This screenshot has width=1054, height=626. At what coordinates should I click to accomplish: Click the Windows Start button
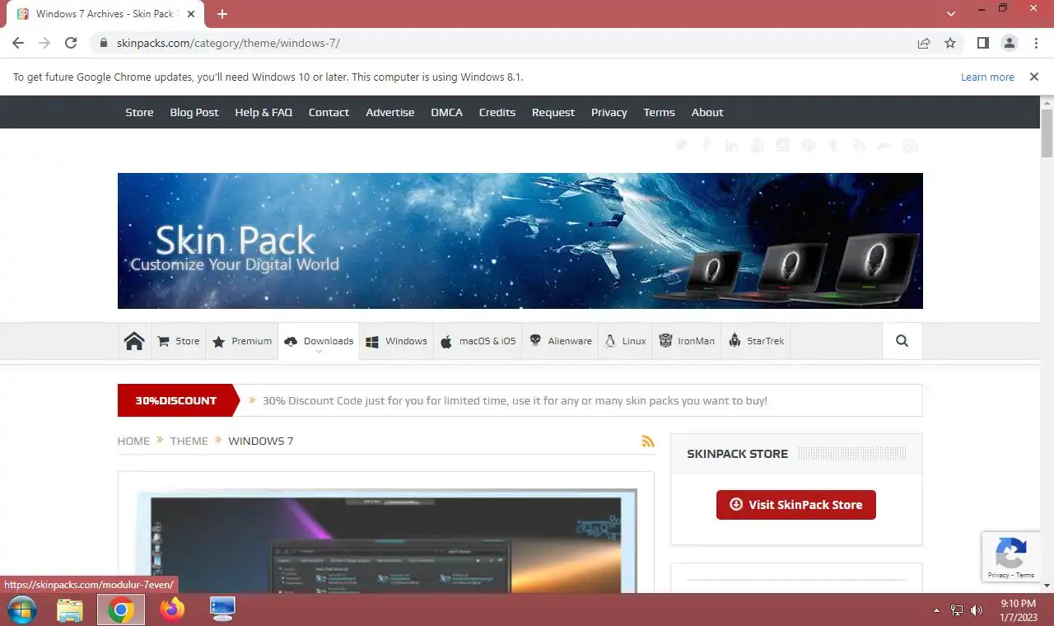click(22, 610)
